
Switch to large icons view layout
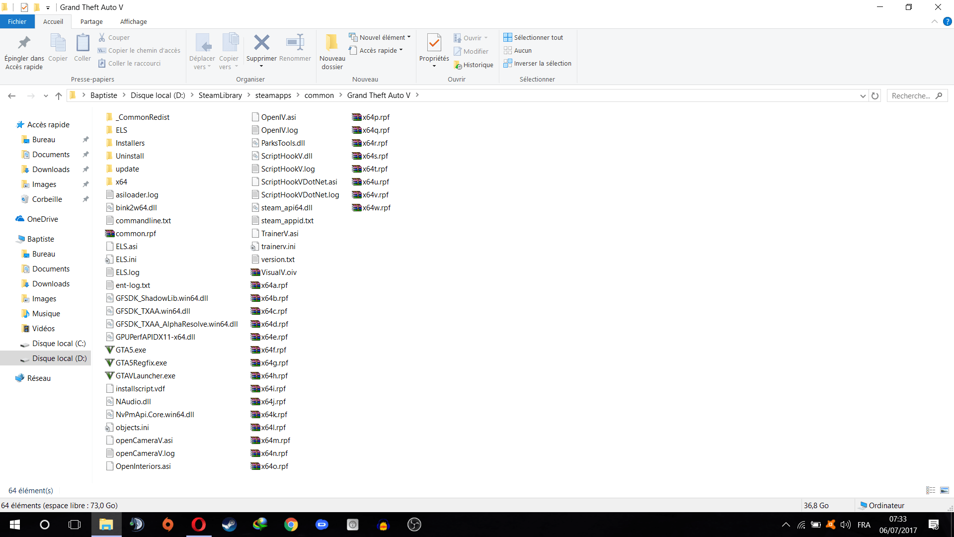[x=945, y=490]
